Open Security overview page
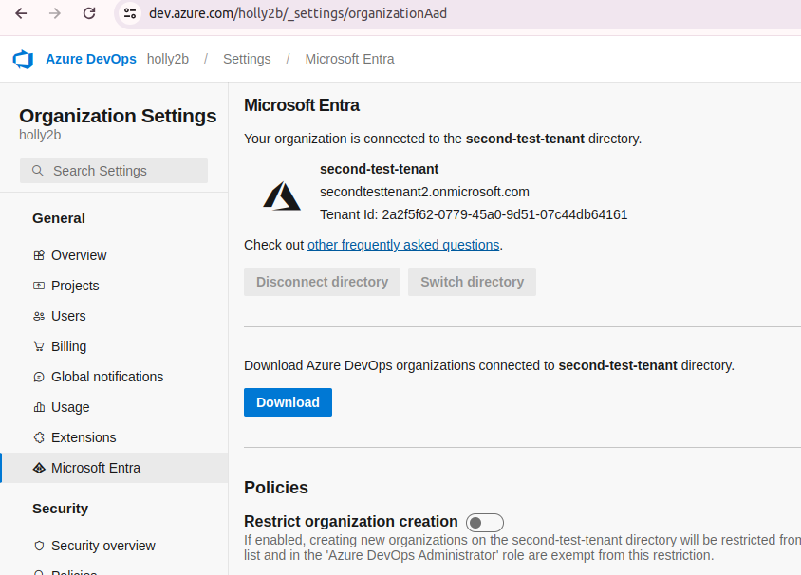This screenshot has height=575, width=801. click(115, 546)
